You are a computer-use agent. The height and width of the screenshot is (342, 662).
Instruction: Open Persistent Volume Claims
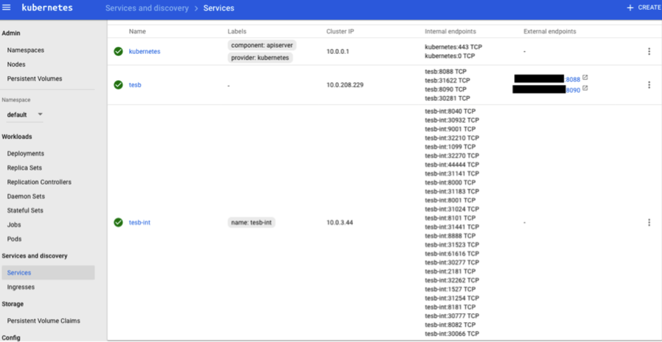pyautogui.click(x=44, y=321)
